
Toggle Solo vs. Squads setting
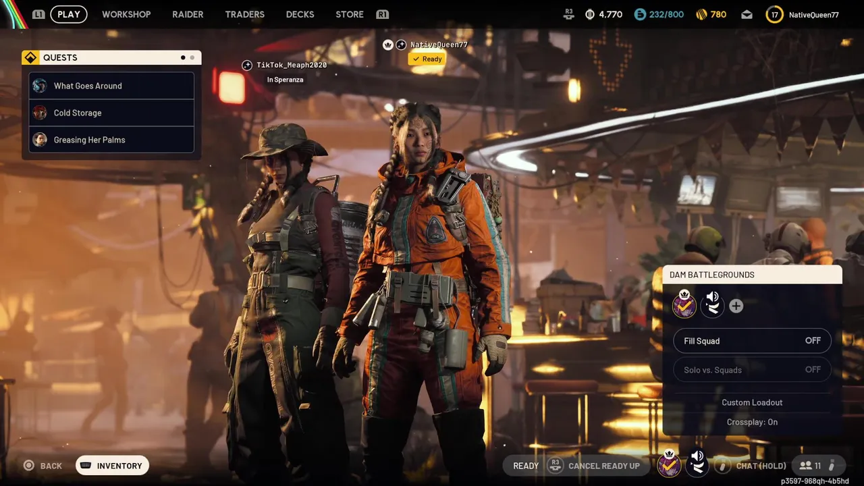752,370
